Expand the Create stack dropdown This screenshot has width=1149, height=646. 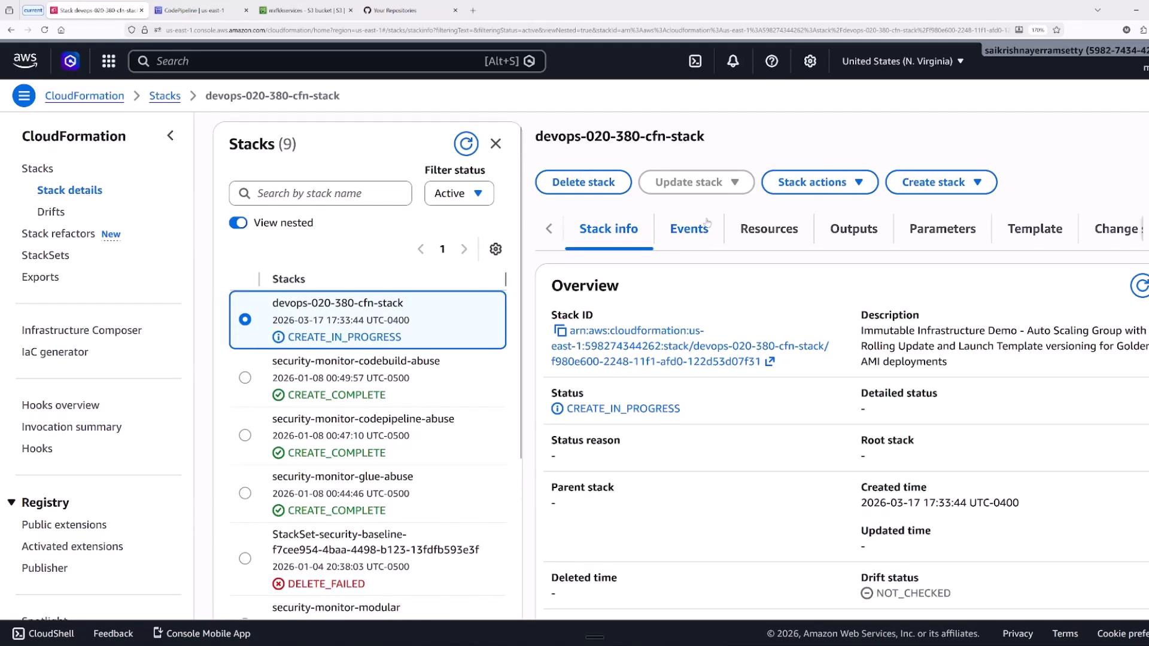click(x=941, y=182)
